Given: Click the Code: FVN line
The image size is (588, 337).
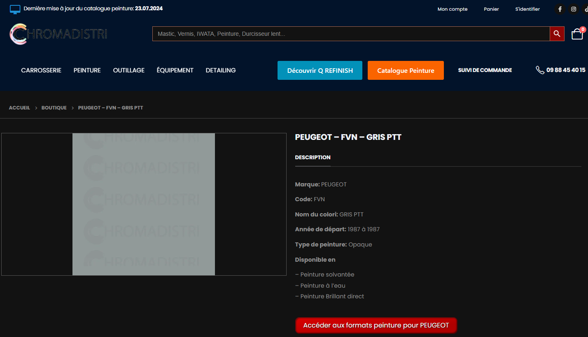Looking at the screenshot, I should [310, 199].
